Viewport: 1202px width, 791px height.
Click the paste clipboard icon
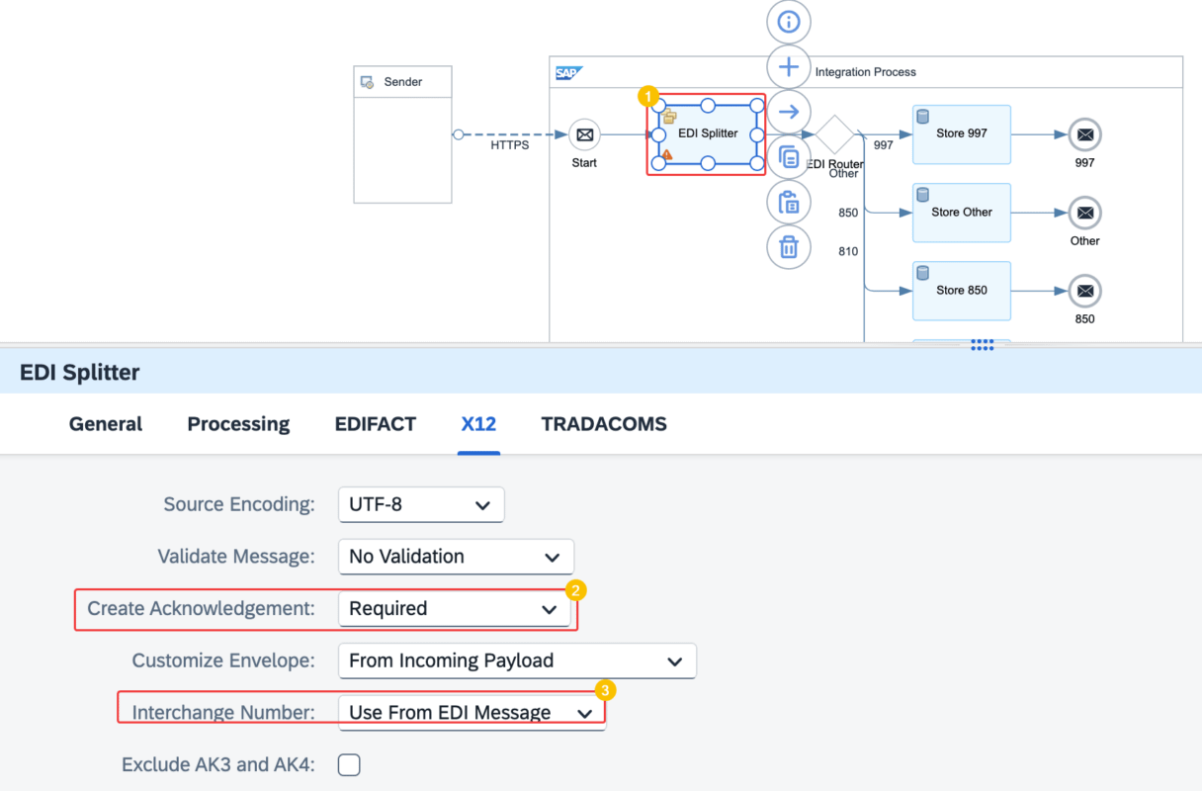(789, 202)
